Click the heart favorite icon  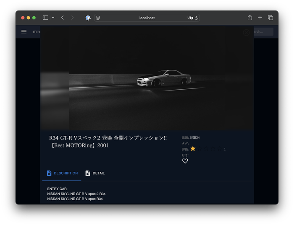pos(185,161)
